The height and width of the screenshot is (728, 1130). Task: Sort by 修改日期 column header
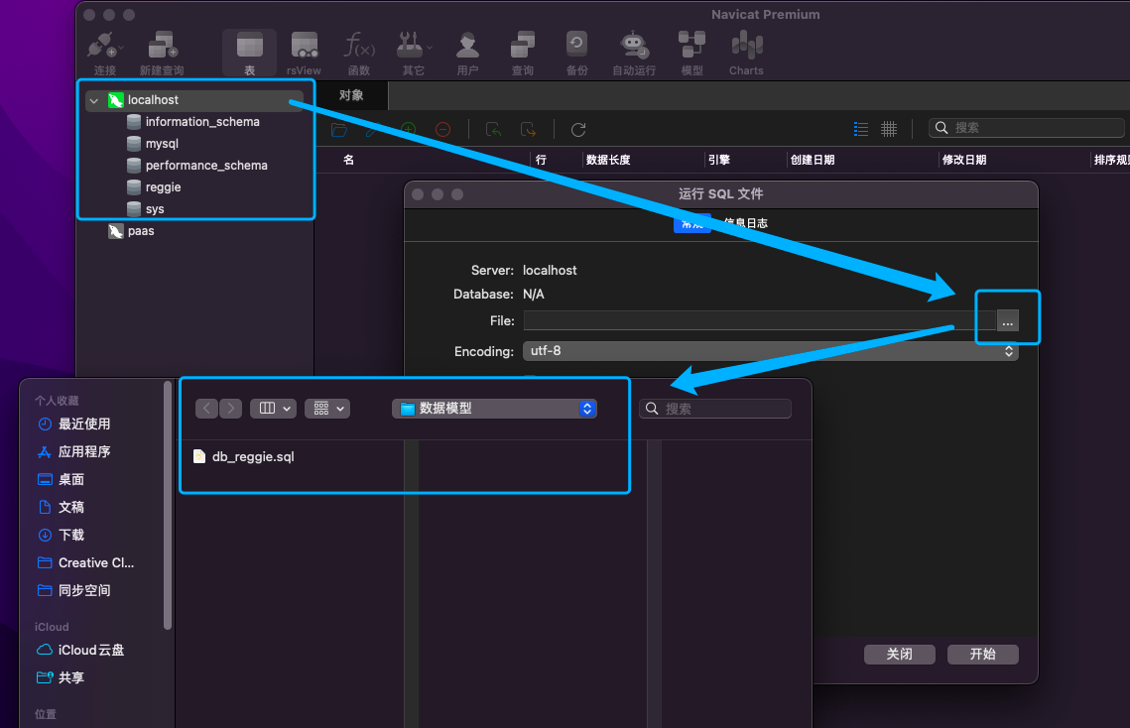tap(964, 160)
